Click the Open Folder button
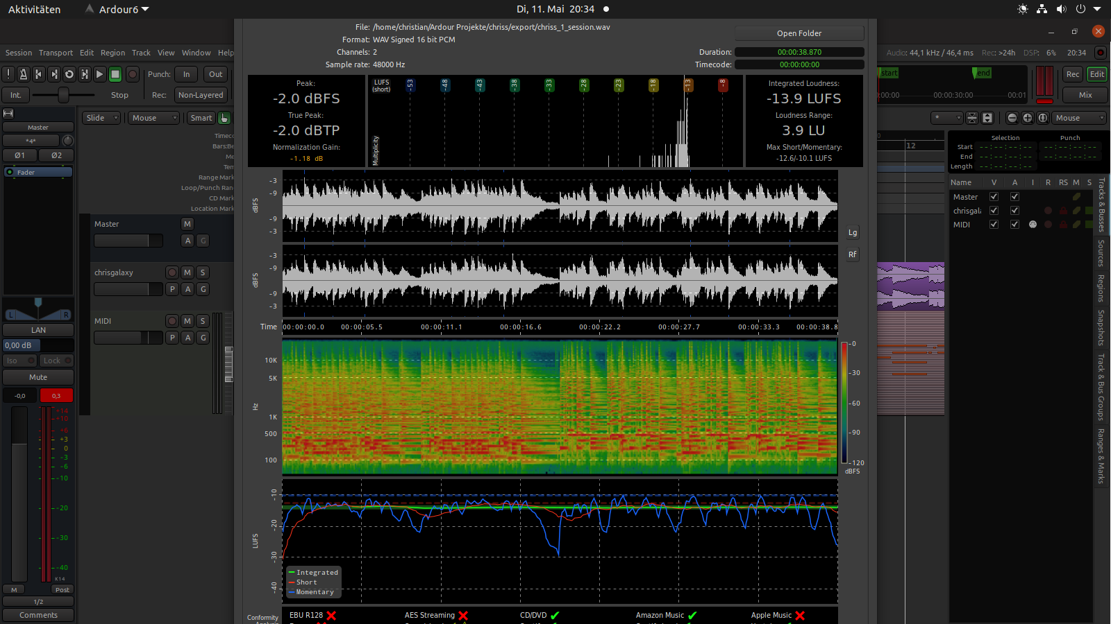This screenshot has height=624, width=1111. click(x=799, y=33)
